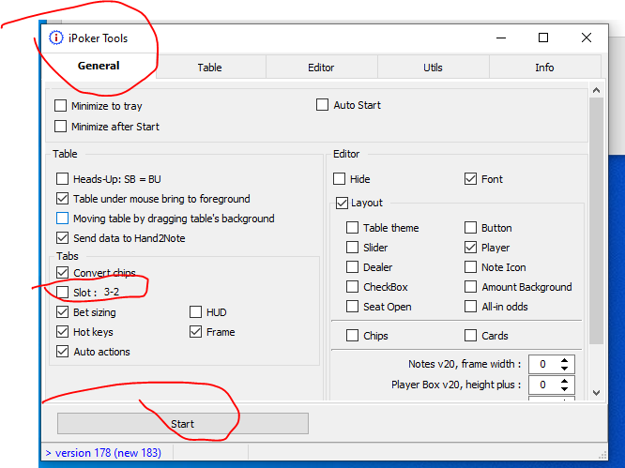This screenshot has height=468, width=625.
Task: Tick the Editor Hide checkbox
Action: [x=339, y=179]
